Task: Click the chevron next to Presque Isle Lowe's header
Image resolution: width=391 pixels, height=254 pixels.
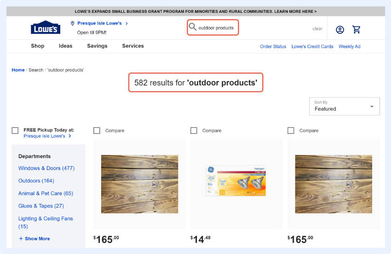Action: 126,23
